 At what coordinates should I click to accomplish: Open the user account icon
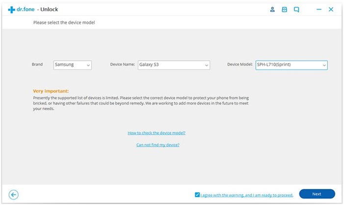272,9
